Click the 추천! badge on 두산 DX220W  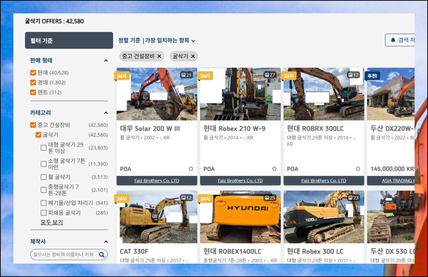point(372,75)
